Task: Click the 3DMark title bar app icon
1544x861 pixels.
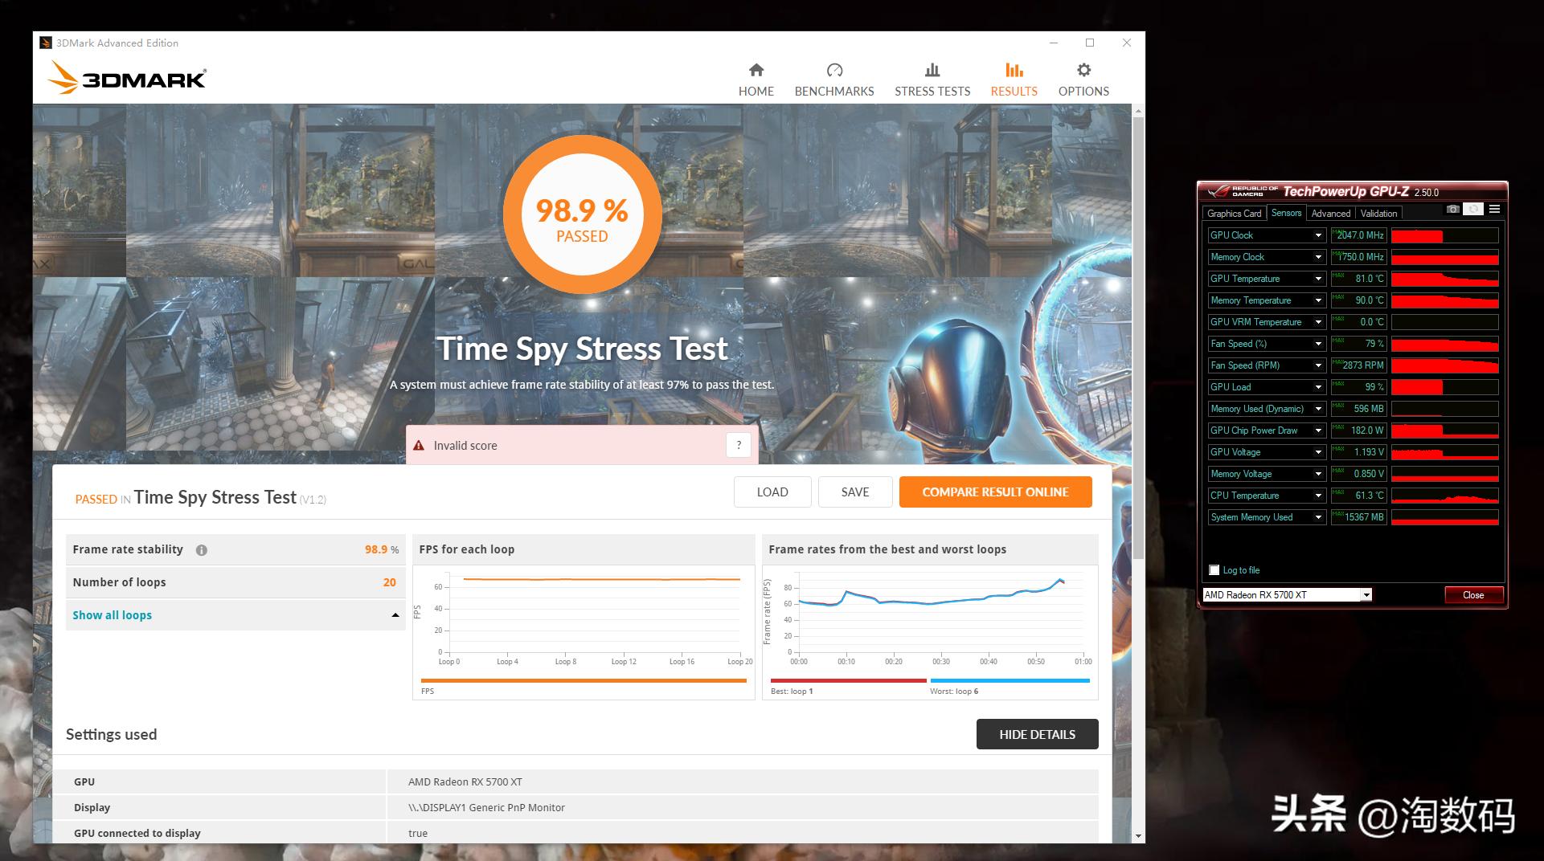Action: [x=46, y=43]
